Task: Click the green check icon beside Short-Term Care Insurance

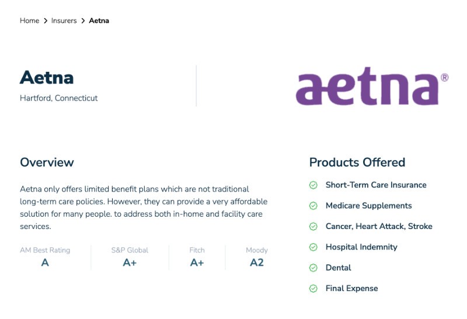Action: [313, 185]
